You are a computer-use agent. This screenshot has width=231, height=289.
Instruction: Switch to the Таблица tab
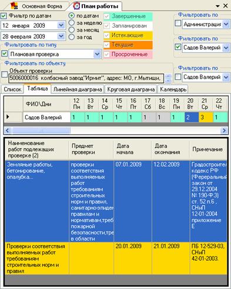(38, 89)
